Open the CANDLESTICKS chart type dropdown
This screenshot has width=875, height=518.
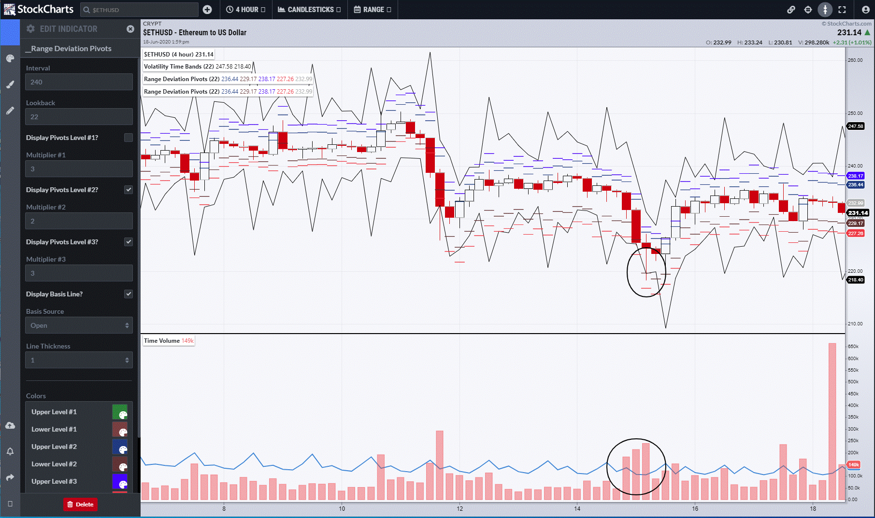point(309,10)
